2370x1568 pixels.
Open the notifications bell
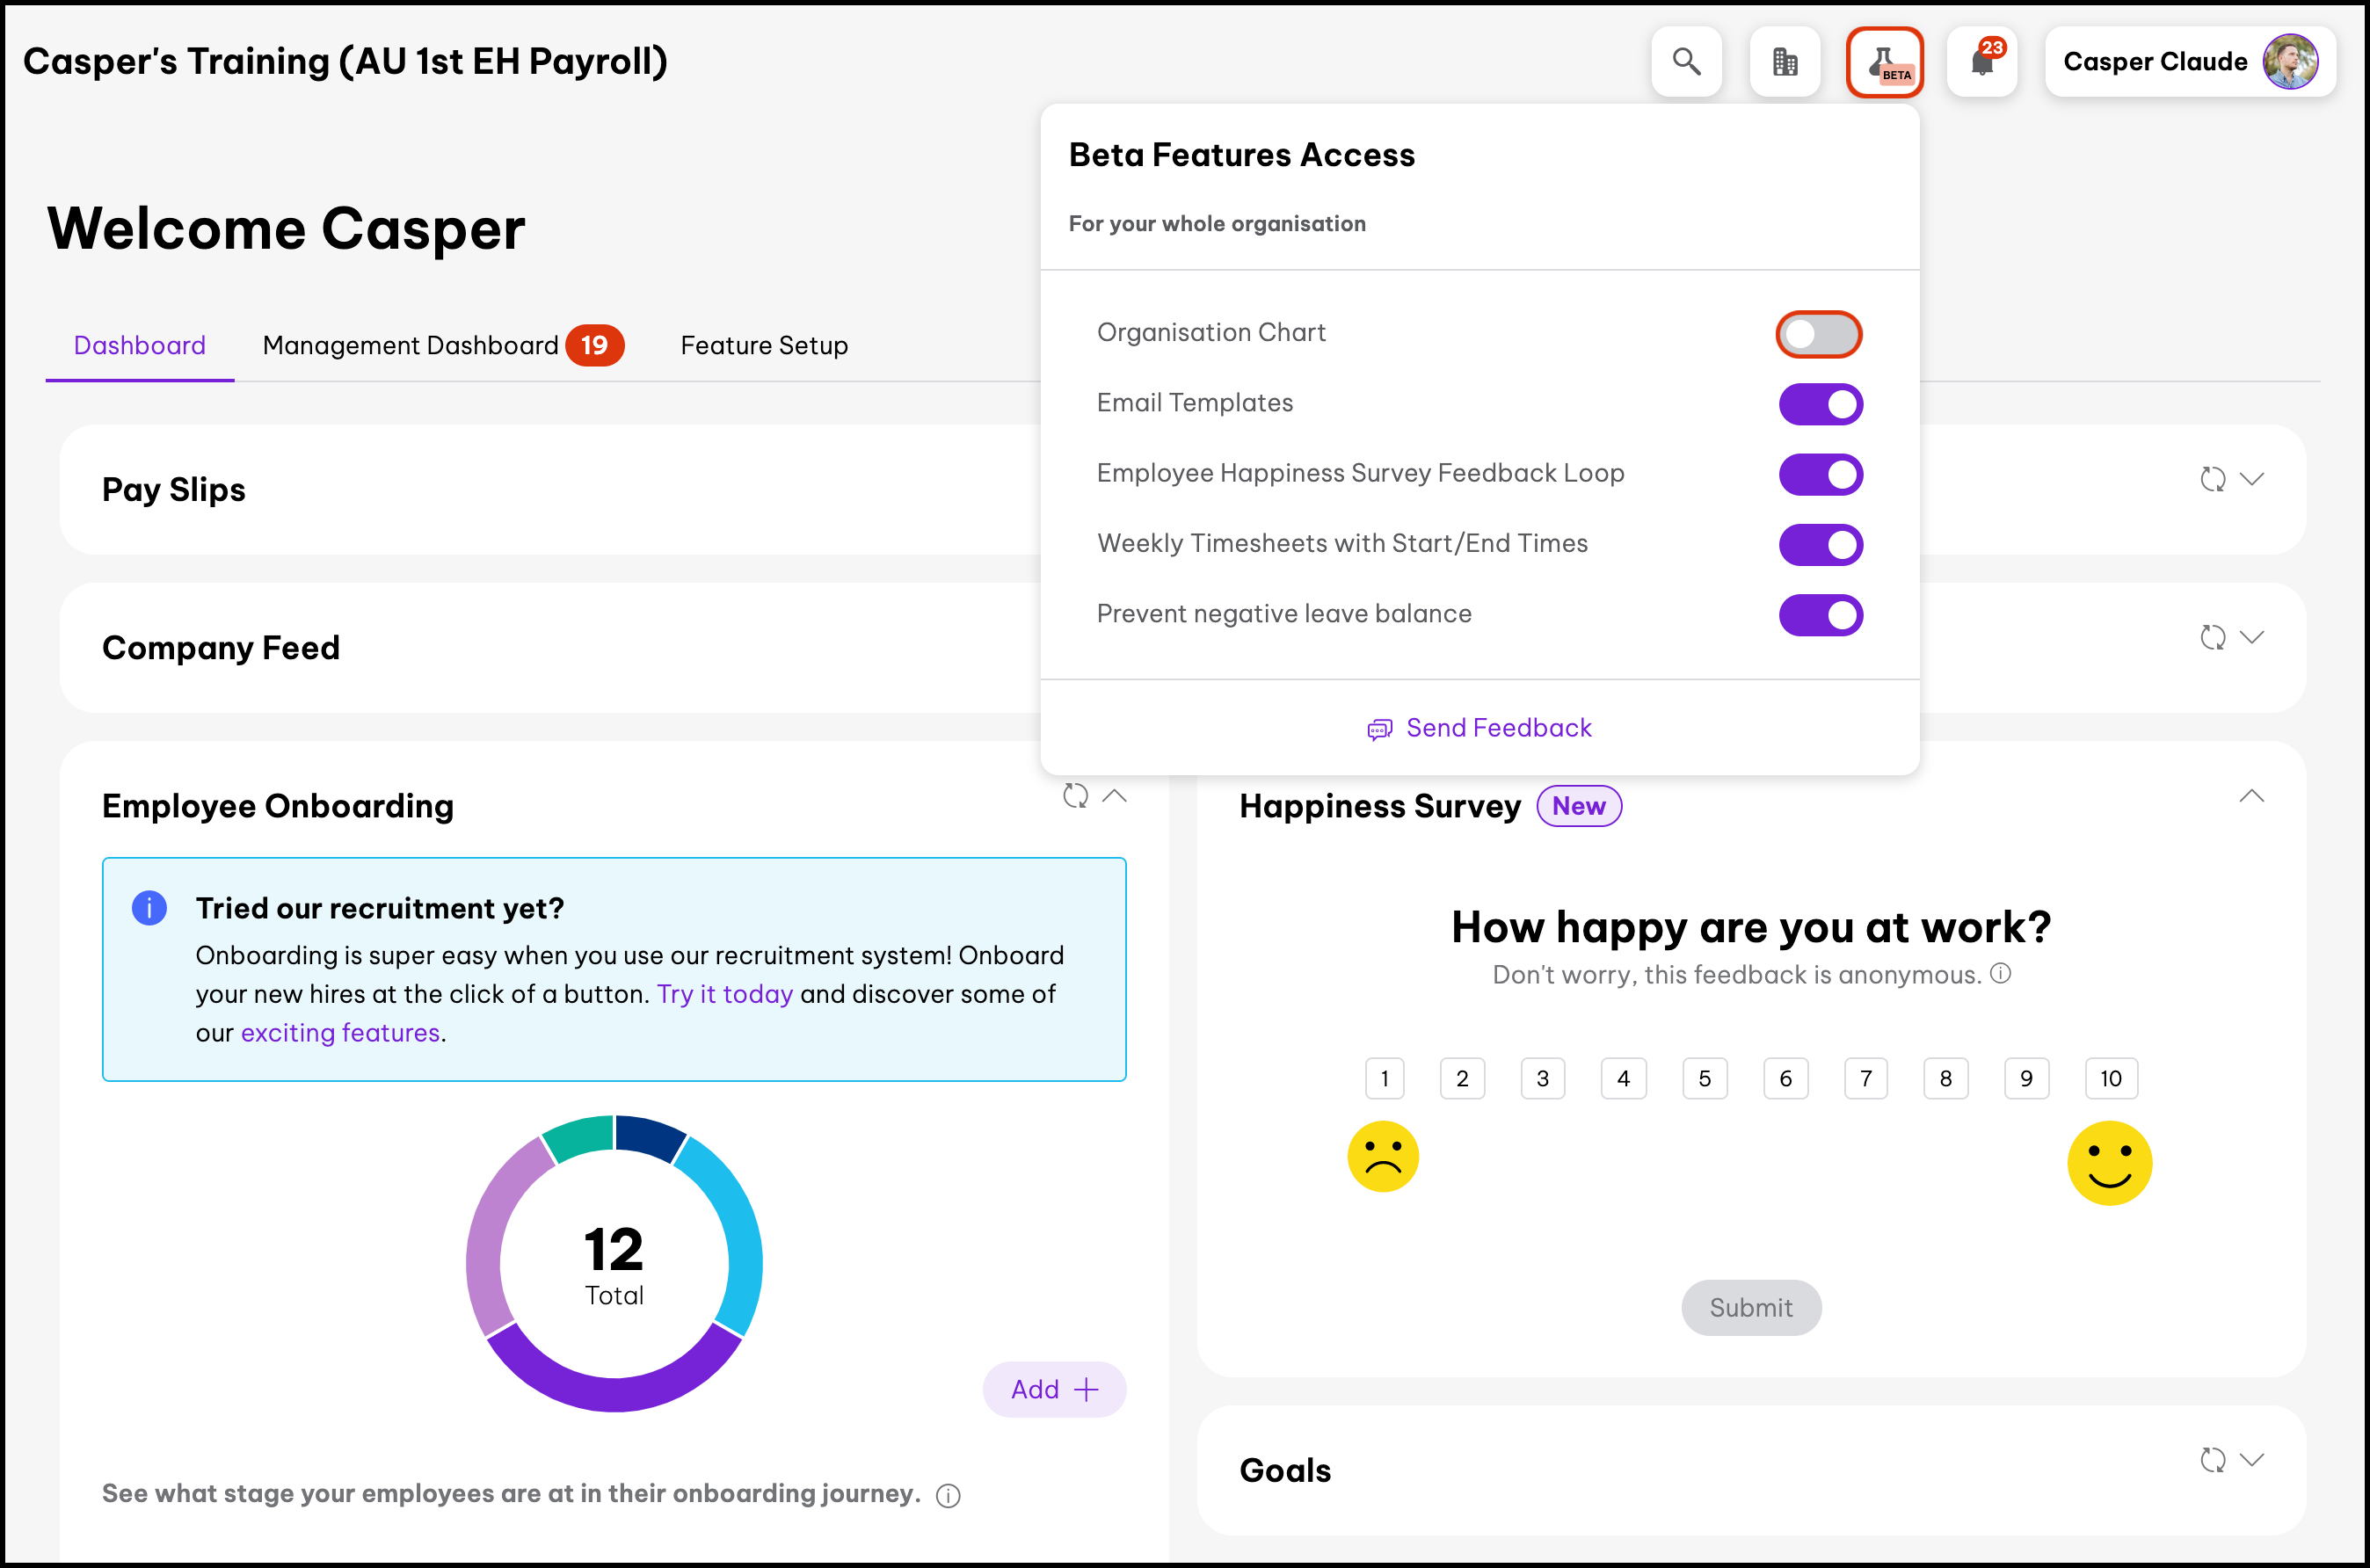coord(1981,62)
